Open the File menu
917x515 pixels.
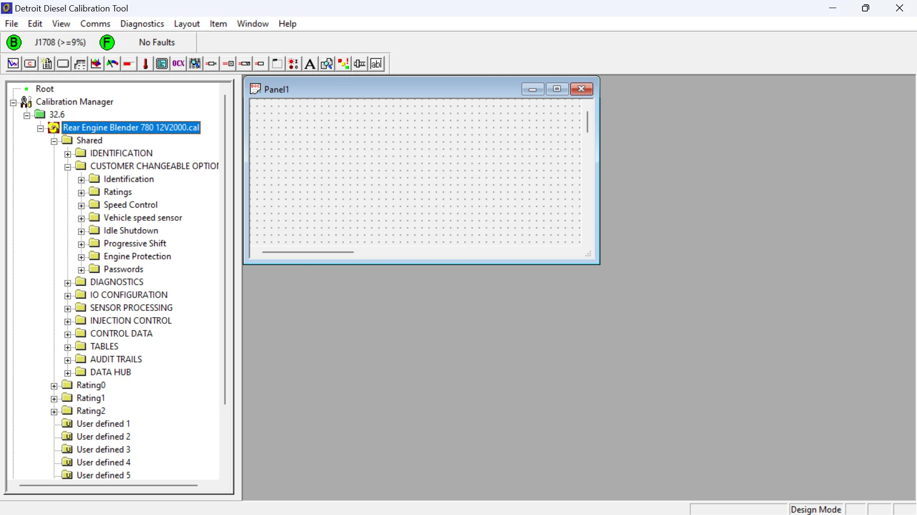pos(11,24)
